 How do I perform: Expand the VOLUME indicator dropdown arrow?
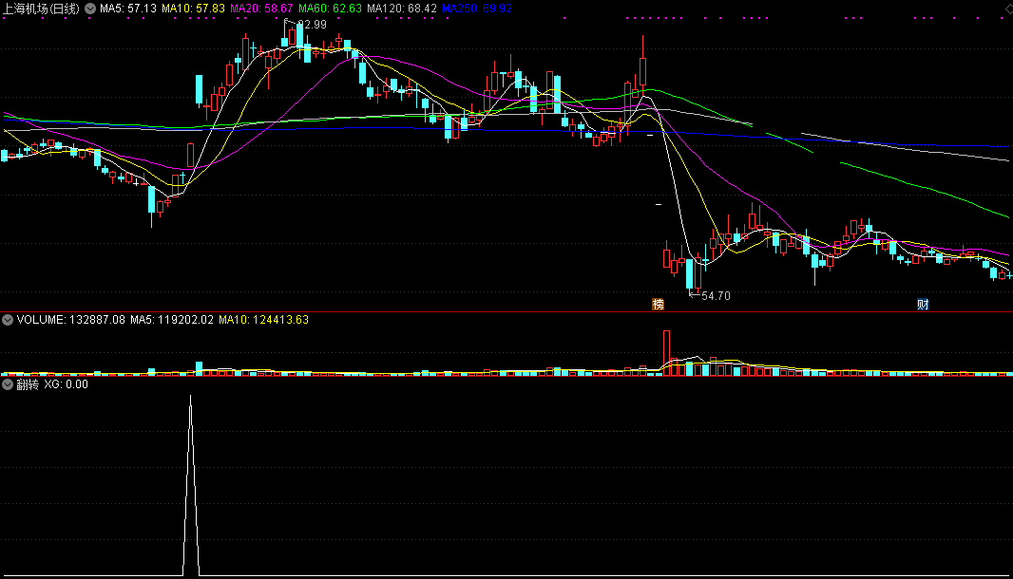coord(8,320)
